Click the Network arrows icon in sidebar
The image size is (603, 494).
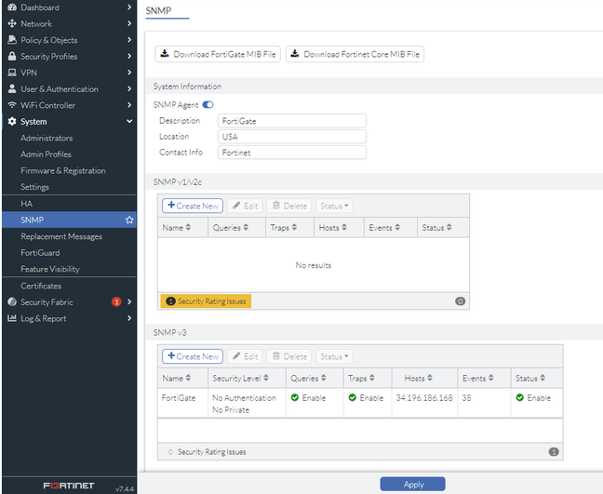[12, 23]
